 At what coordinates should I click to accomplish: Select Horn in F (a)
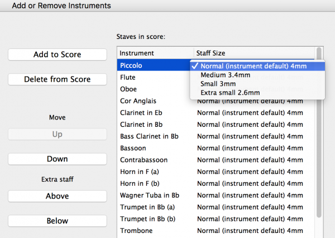(140, 172)
